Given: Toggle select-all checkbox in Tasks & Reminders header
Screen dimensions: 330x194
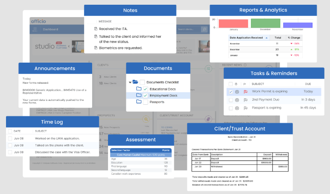Looking at the screenshot, I should [x=231, y=84].
